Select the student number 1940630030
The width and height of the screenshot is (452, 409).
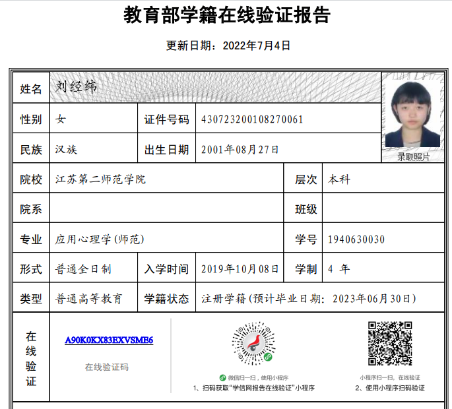(x=356, y=239)
